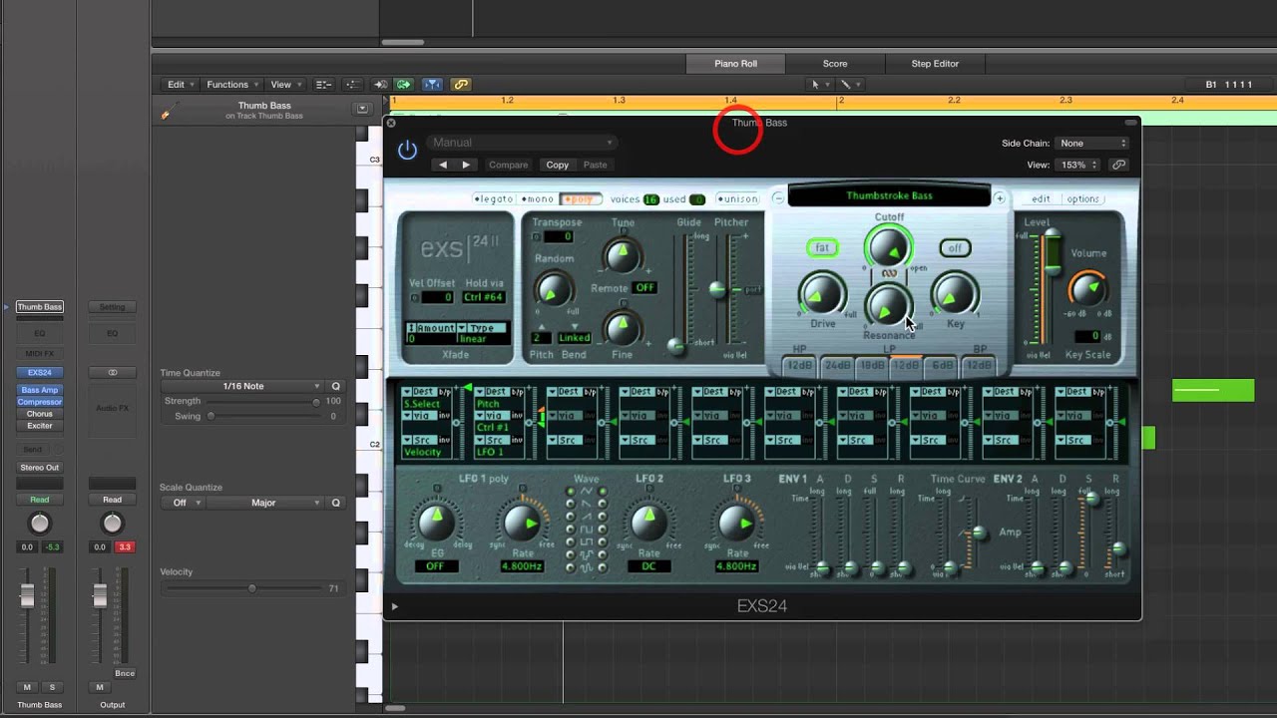Image resolution: width=1277 pixels, height=718 pixels.
Task: Click the Transpose value field
Action: pos(559,236)
